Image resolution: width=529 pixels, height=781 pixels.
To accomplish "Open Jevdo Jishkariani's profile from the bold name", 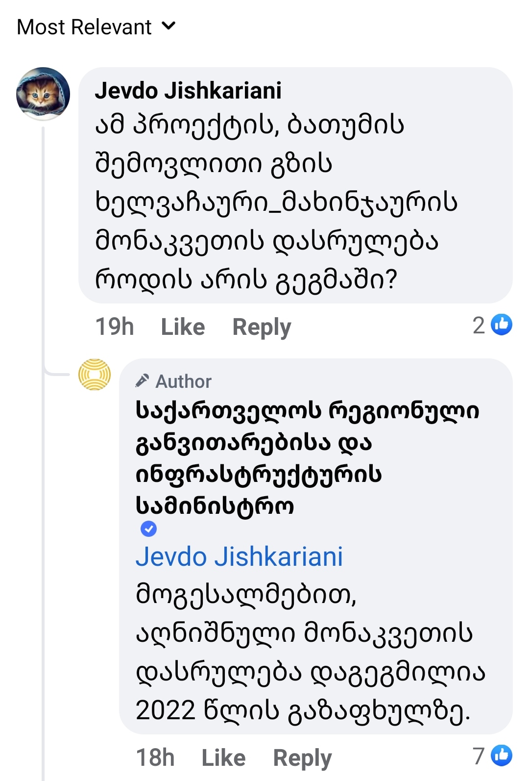I will click(188, 91).
